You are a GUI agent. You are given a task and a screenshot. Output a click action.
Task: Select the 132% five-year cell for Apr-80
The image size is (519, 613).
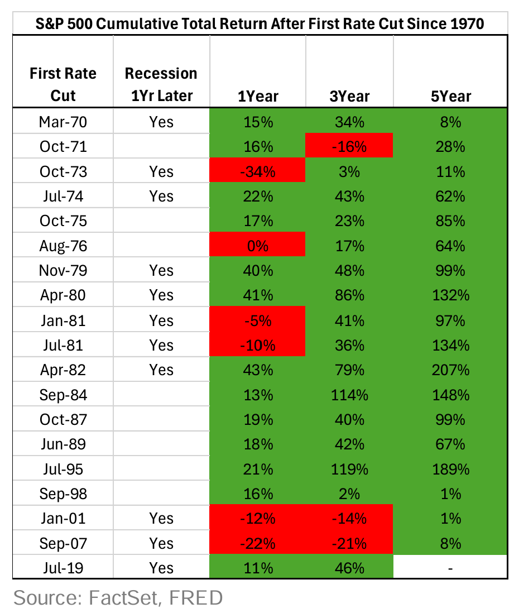(x=450, y=295)
